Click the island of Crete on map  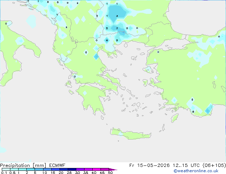point(130,134)
